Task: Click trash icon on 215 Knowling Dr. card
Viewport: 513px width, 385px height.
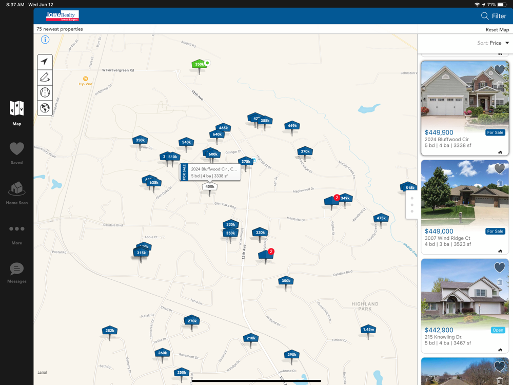Action: coord(500,282)
